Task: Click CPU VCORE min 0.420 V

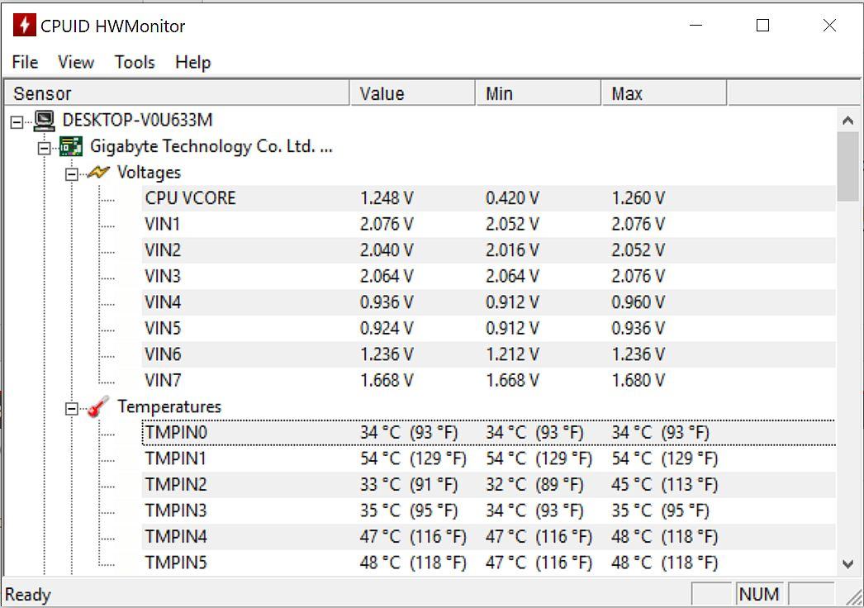Action: pos(512,198)
